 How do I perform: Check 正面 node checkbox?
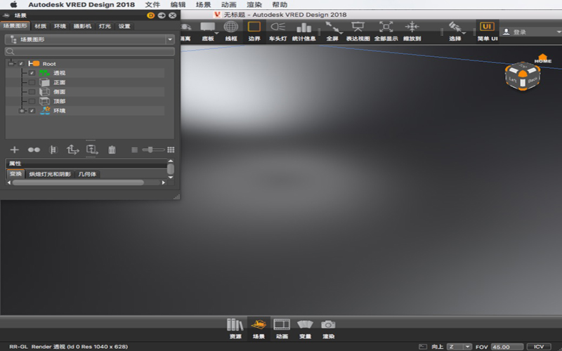(x=32, y=82)
